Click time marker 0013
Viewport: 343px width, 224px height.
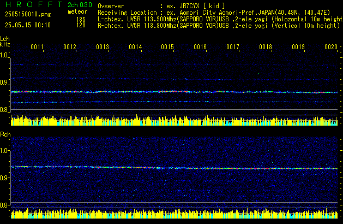(103, 47)
